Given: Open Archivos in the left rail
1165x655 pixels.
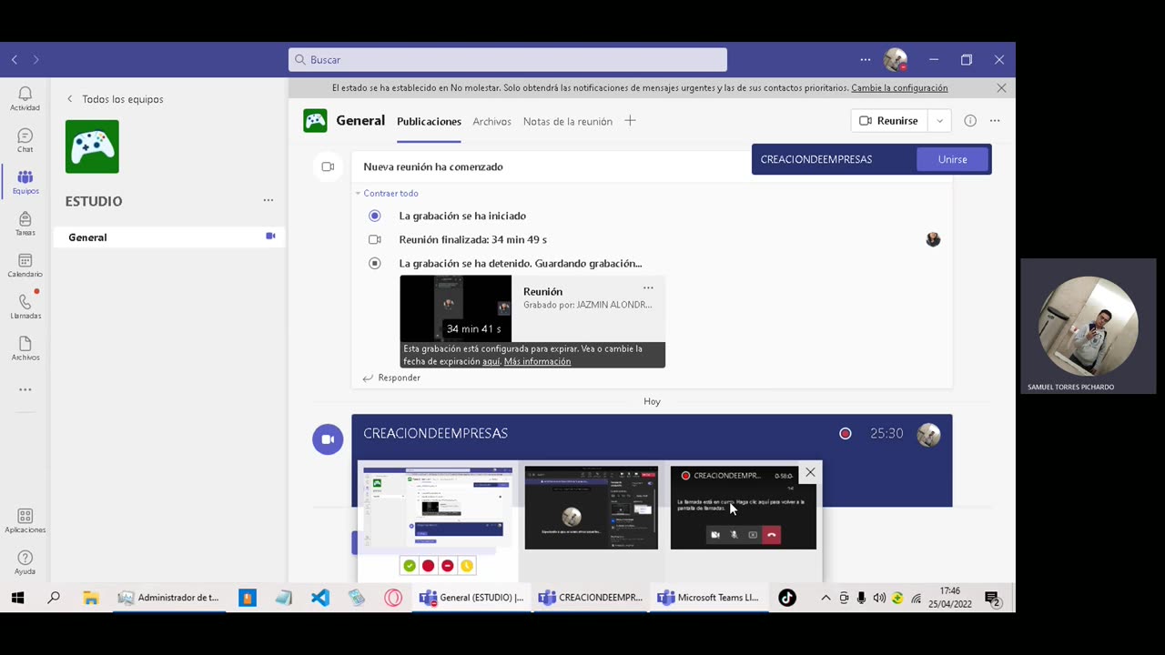Looking at the screenshot, I should [25, 348].
